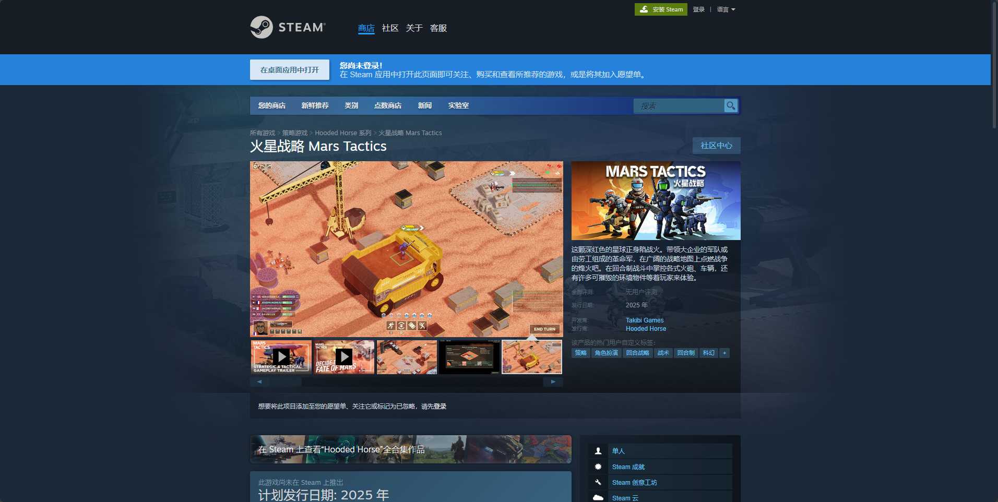Open the 点数商店 menu item

pos(388,105)
